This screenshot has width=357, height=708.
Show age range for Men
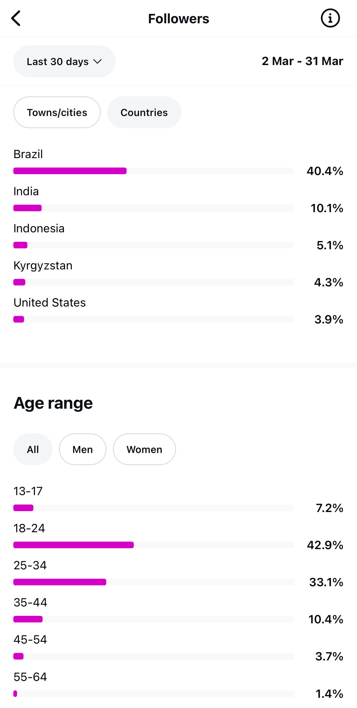(x=82, y=449)
